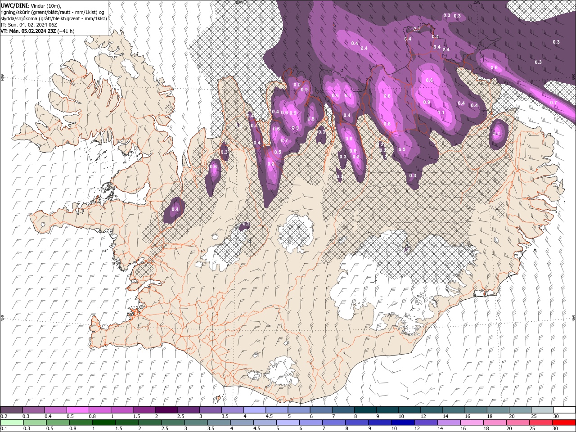Click the '0.4' label under the upper legend row

click(x=48, y=416)
